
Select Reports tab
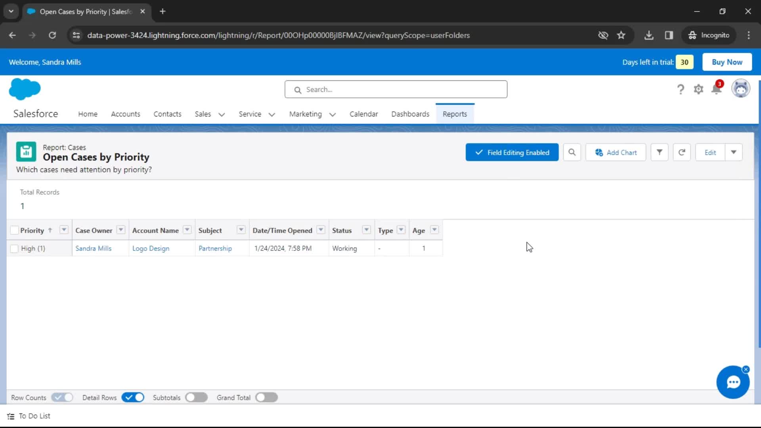tap(455, 114)
